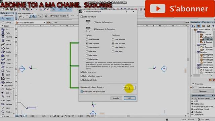Click the YouTube S'abonner button

(x=180, y=9)
